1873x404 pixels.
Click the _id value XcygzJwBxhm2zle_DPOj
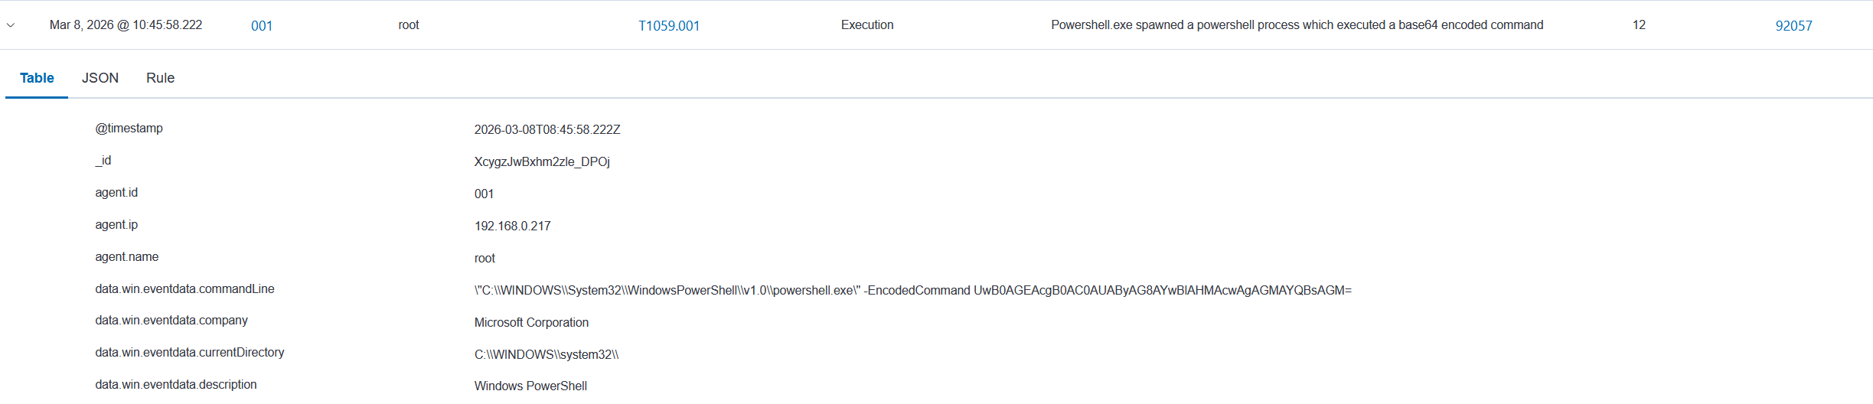(542, 162)
